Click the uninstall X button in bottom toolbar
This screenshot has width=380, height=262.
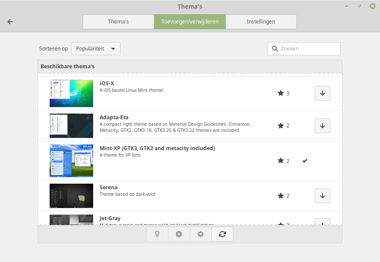pyautogui.click(x=179, y=234)
